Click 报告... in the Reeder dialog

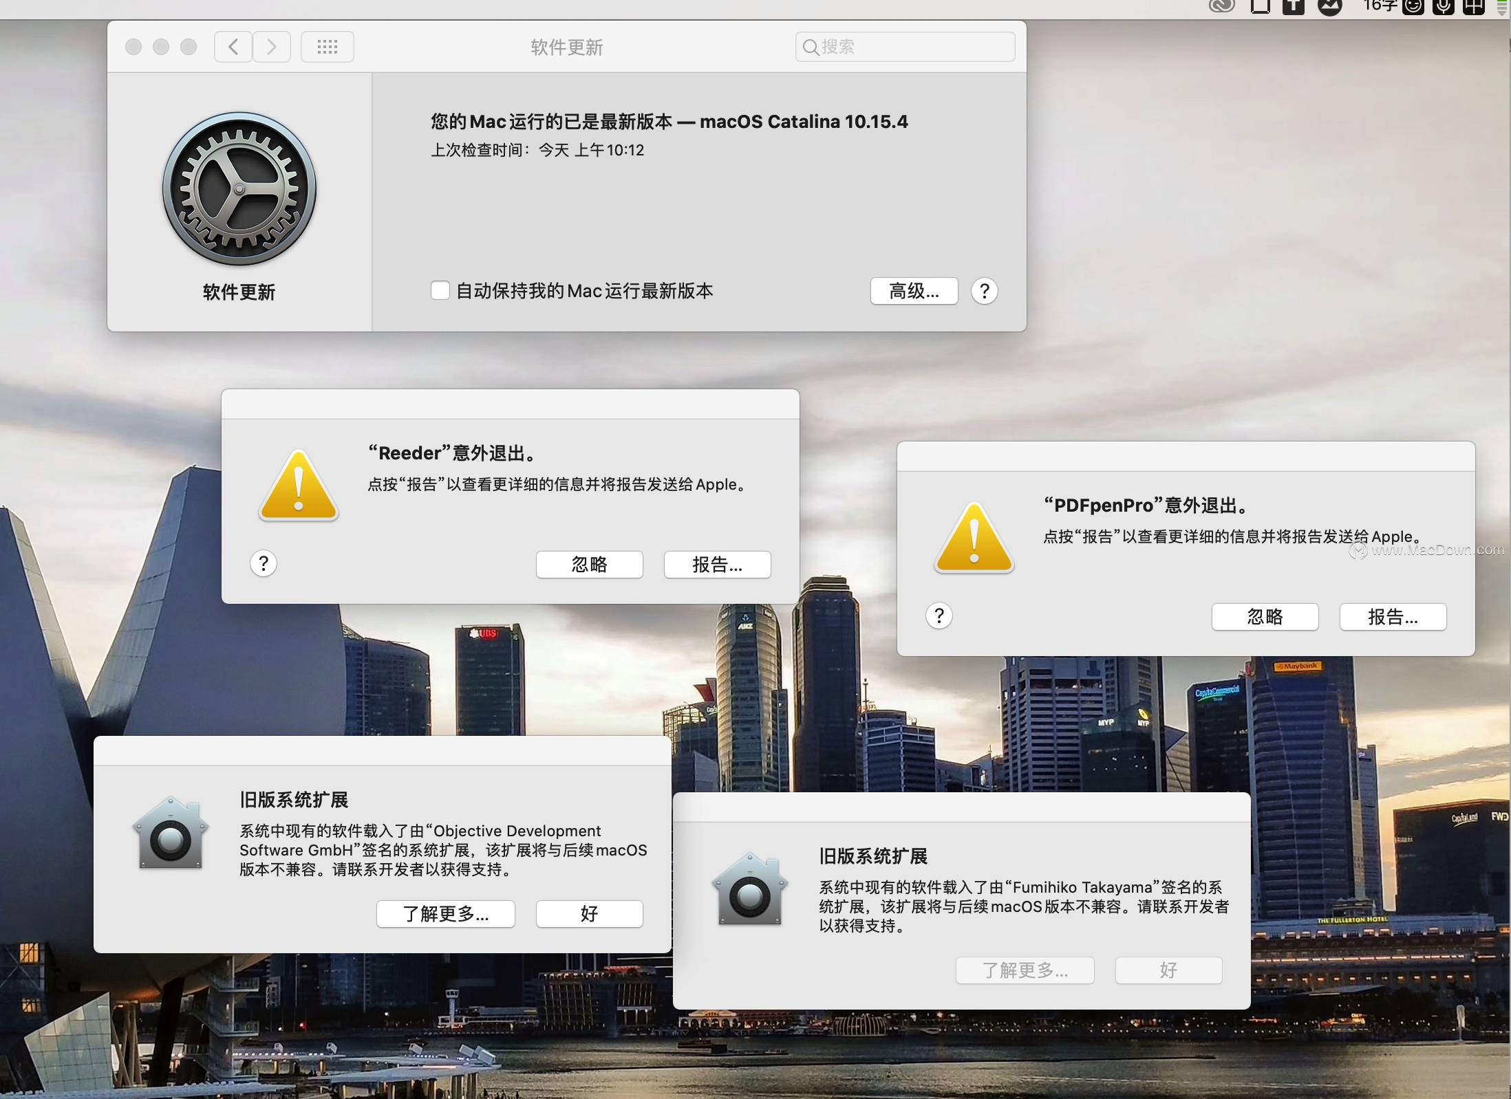pos(718,565)
